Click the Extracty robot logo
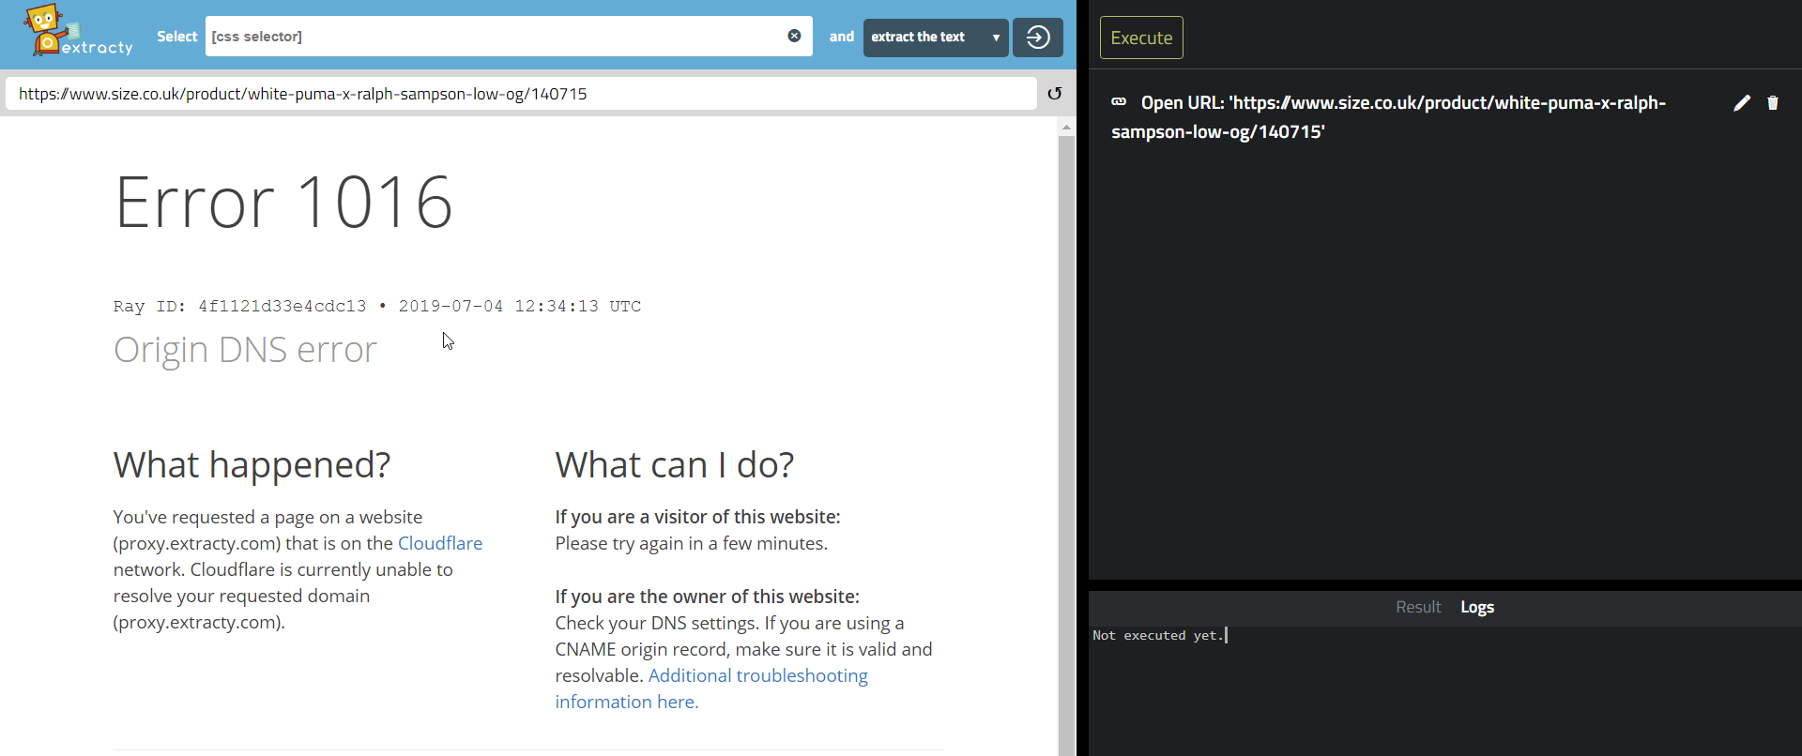This screenshot has height=756, width=1802. click(x=78, y=31)
